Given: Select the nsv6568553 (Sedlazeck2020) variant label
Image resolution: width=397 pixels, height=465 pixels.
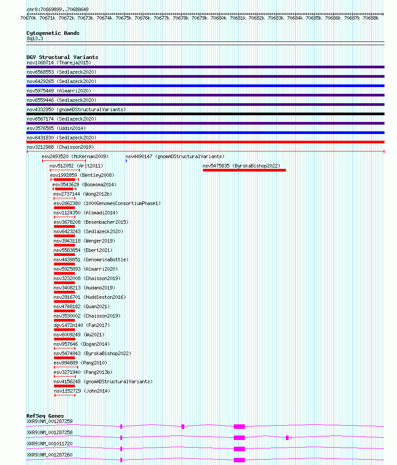Looking at the screenshot, I should tap(62, 72).
